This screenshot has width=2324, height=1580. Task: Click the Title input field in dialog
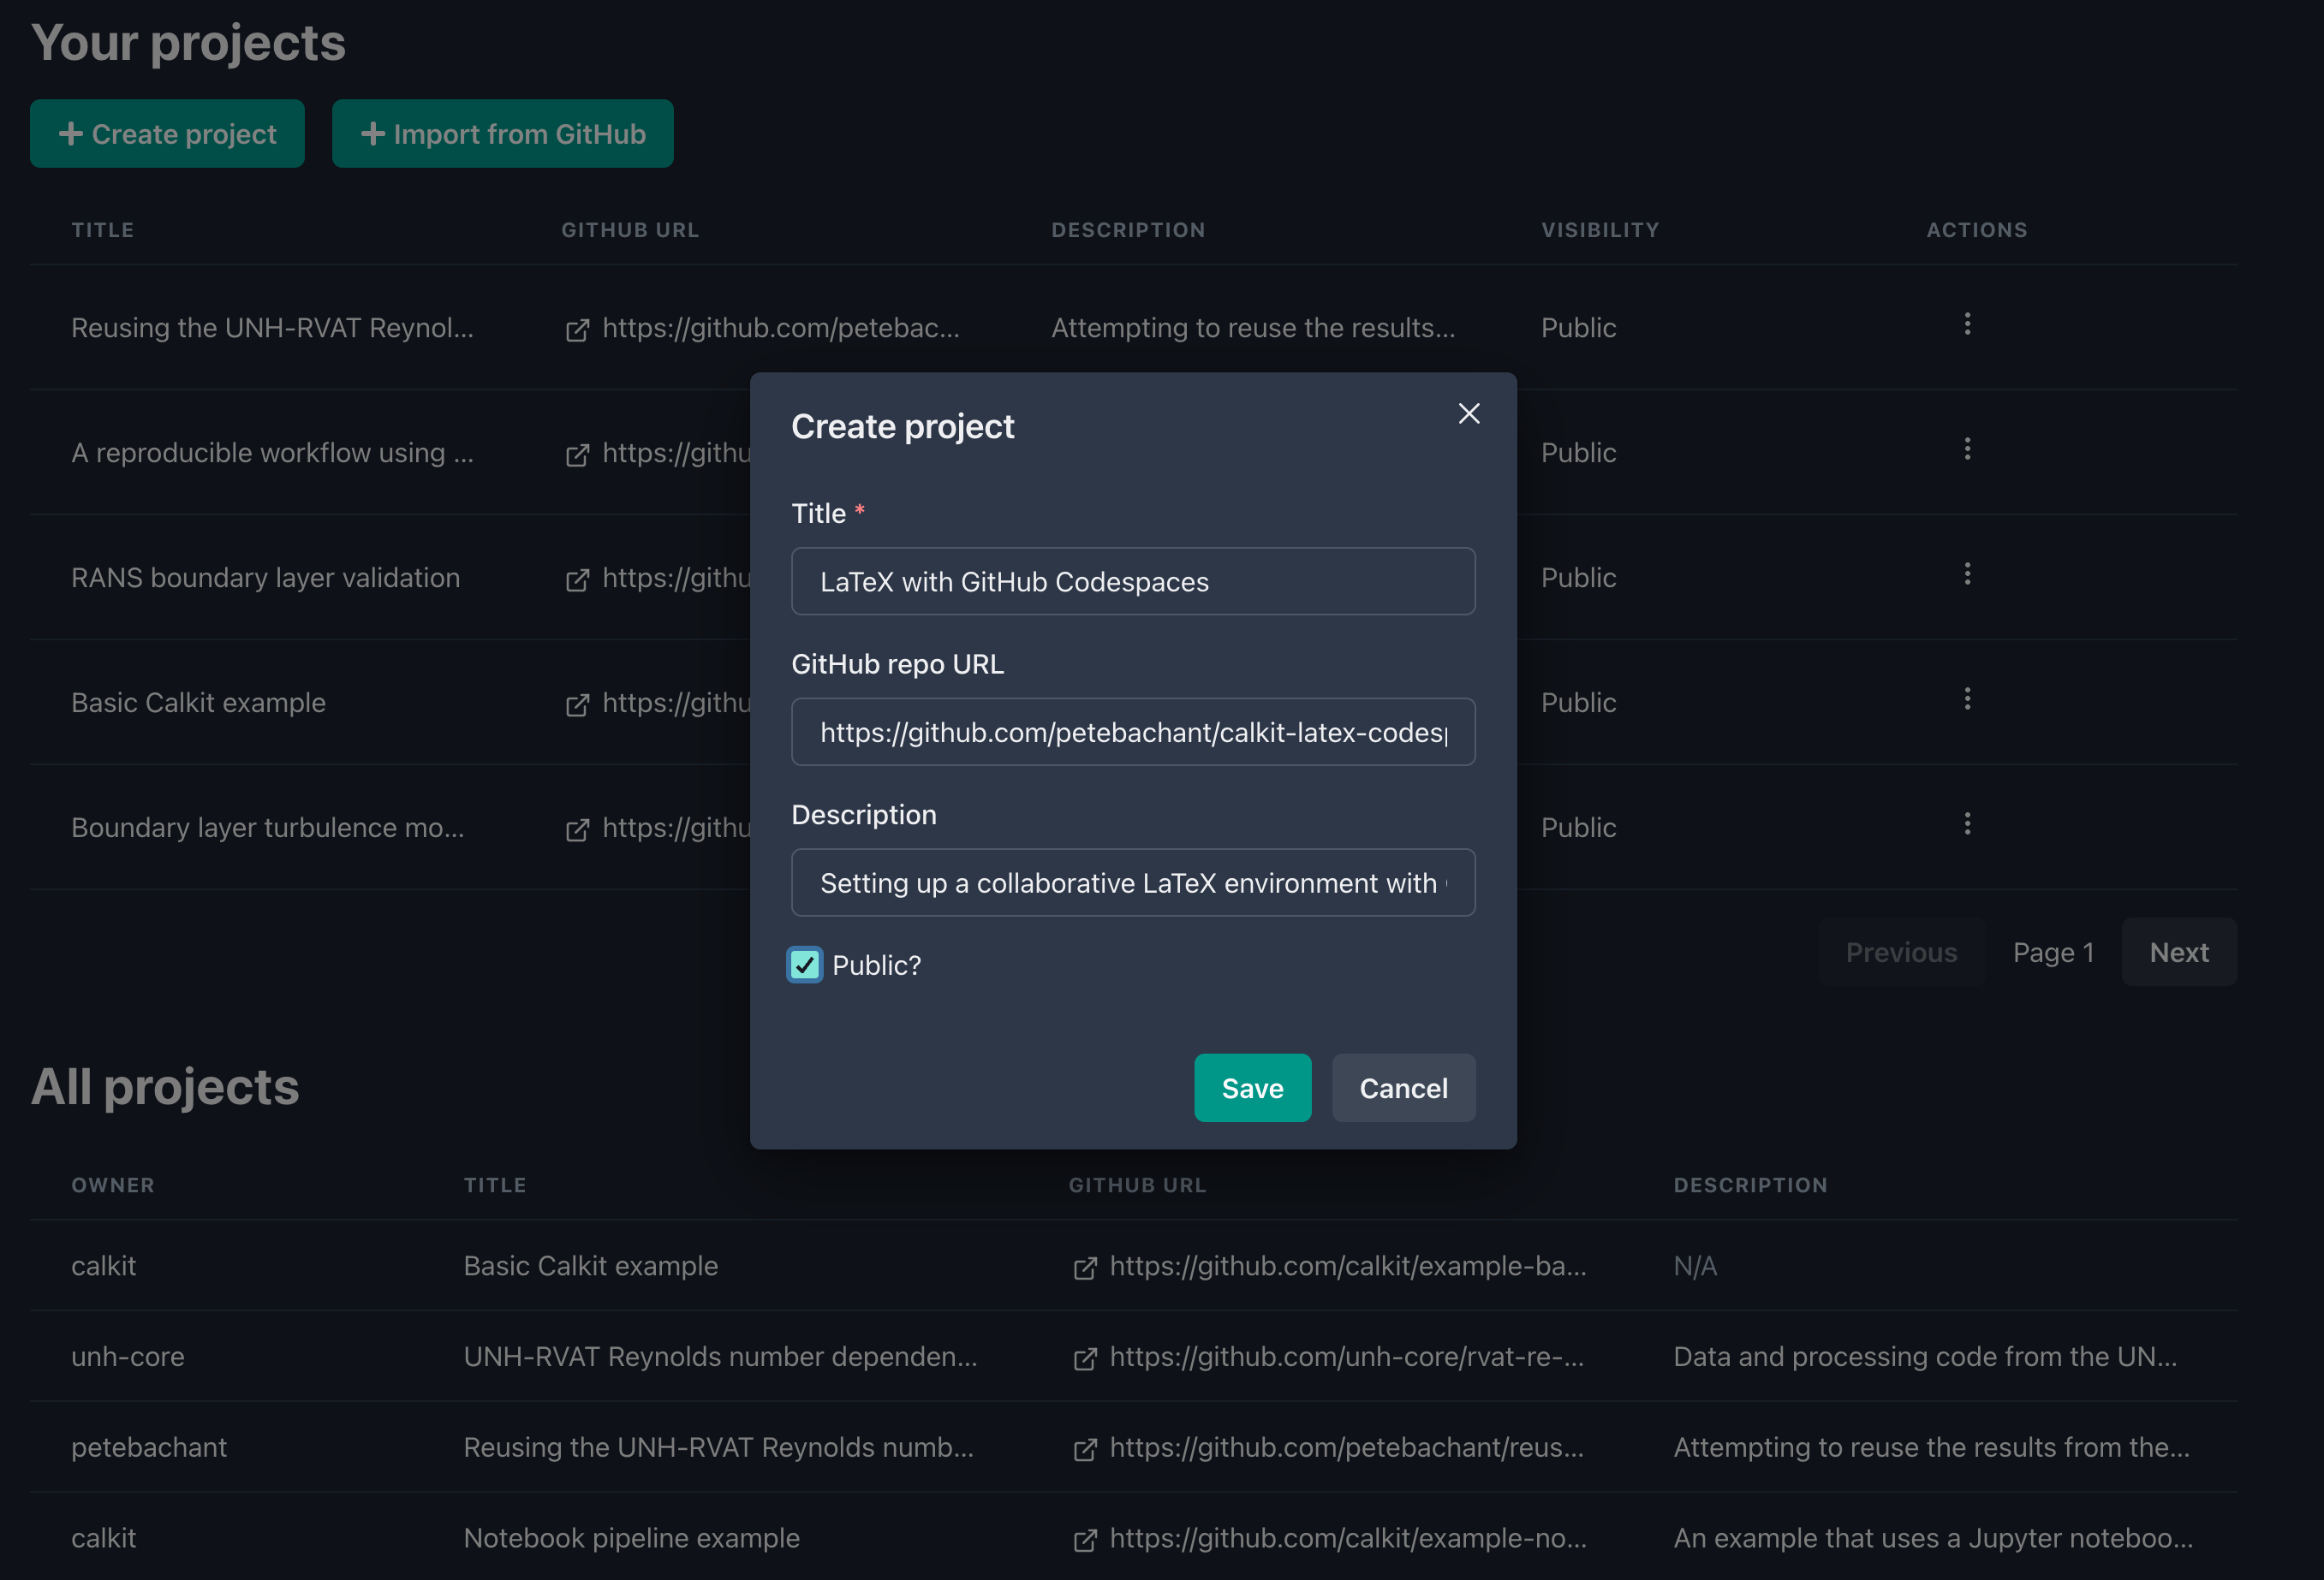pyautogui.click(x=1134, y=580)
